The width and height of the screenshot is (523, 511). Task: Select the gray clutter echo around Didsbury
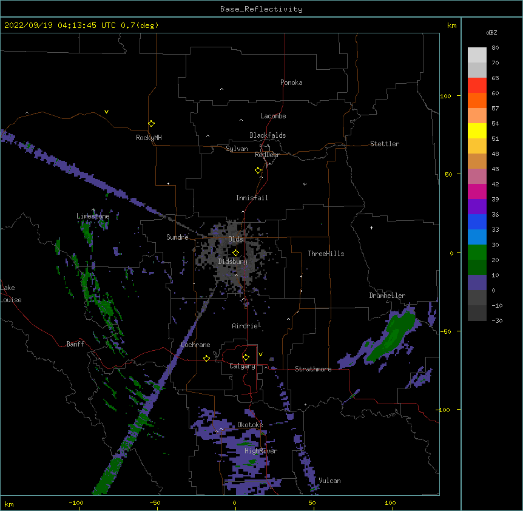(234, 257)
